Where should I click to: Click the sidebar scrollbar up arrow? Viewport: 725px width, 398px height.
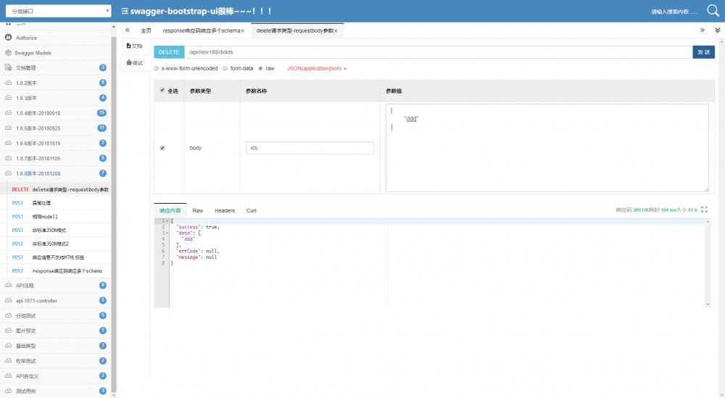click(x=114, y=27)
